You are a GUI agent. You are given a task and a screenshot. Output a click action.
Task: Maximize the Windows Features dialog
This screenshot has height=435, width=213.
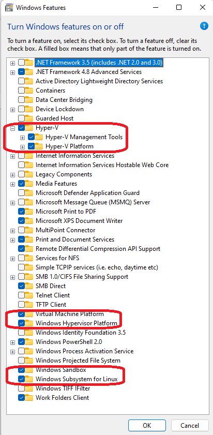click(x=179, y=7)
